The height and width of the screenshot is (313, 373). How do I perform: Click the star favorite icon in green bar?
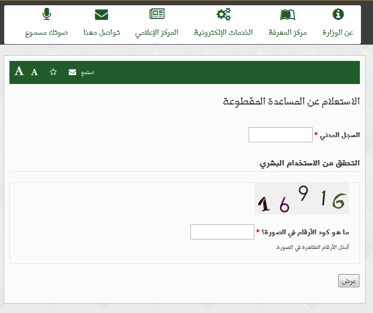pos(54,72)
